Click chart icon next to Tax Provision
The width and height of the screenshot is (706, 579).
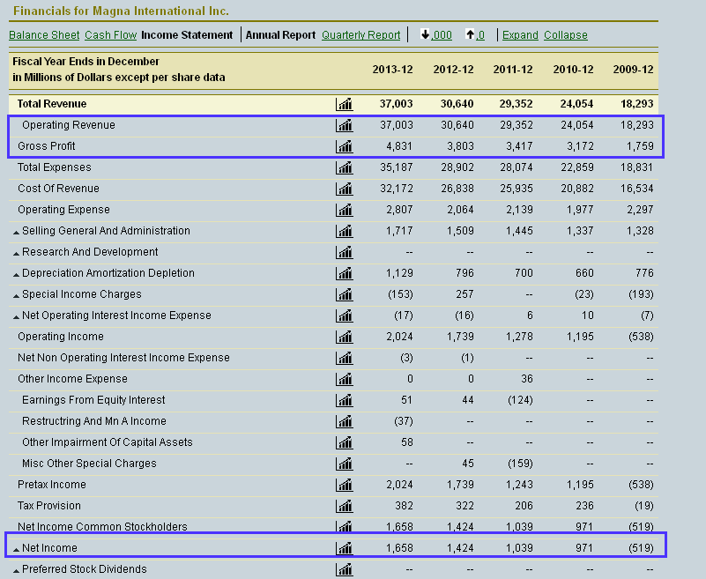[345, 506]
